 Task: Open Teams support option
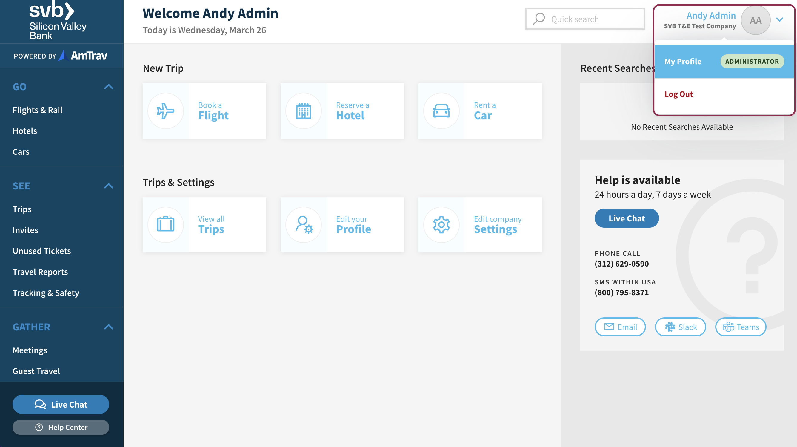pyautogui.click(x=740, y=327)
